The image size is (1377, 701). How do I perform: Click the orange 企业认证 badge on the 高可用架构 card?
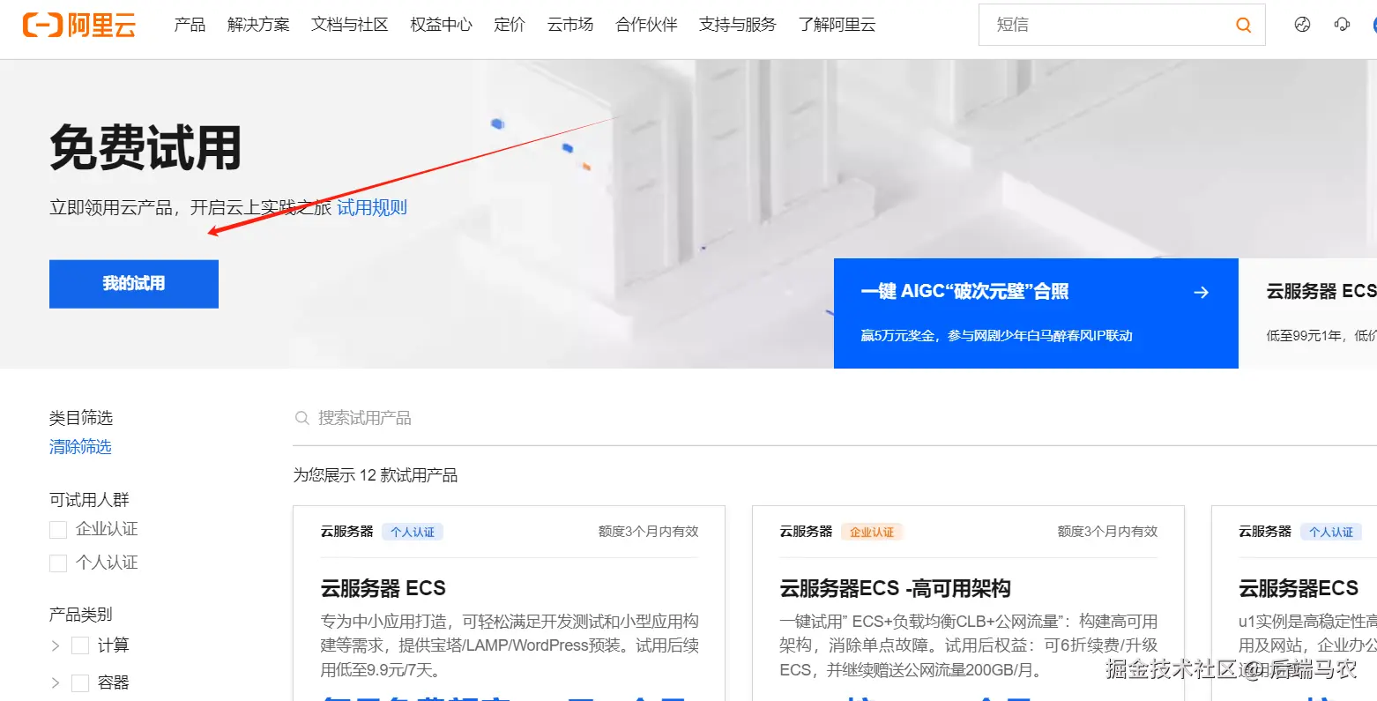coord(872,532)
